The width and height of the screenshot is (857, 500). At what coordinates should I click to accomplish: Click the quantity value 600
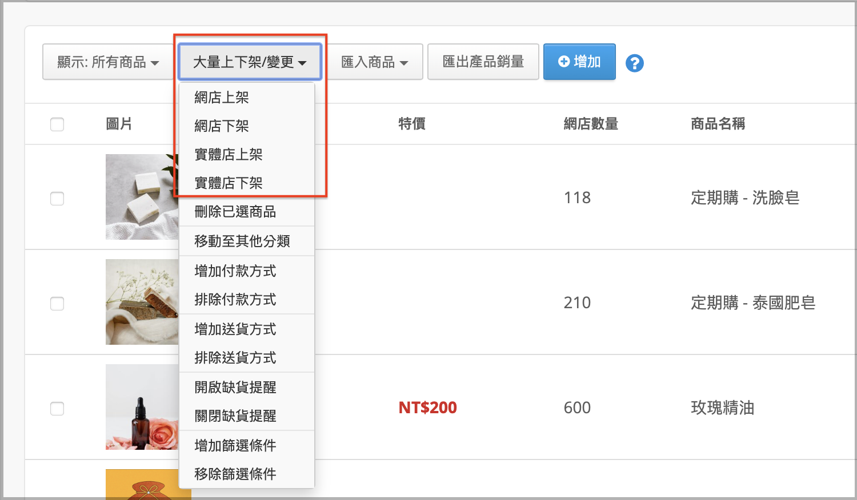click(577, 408)
